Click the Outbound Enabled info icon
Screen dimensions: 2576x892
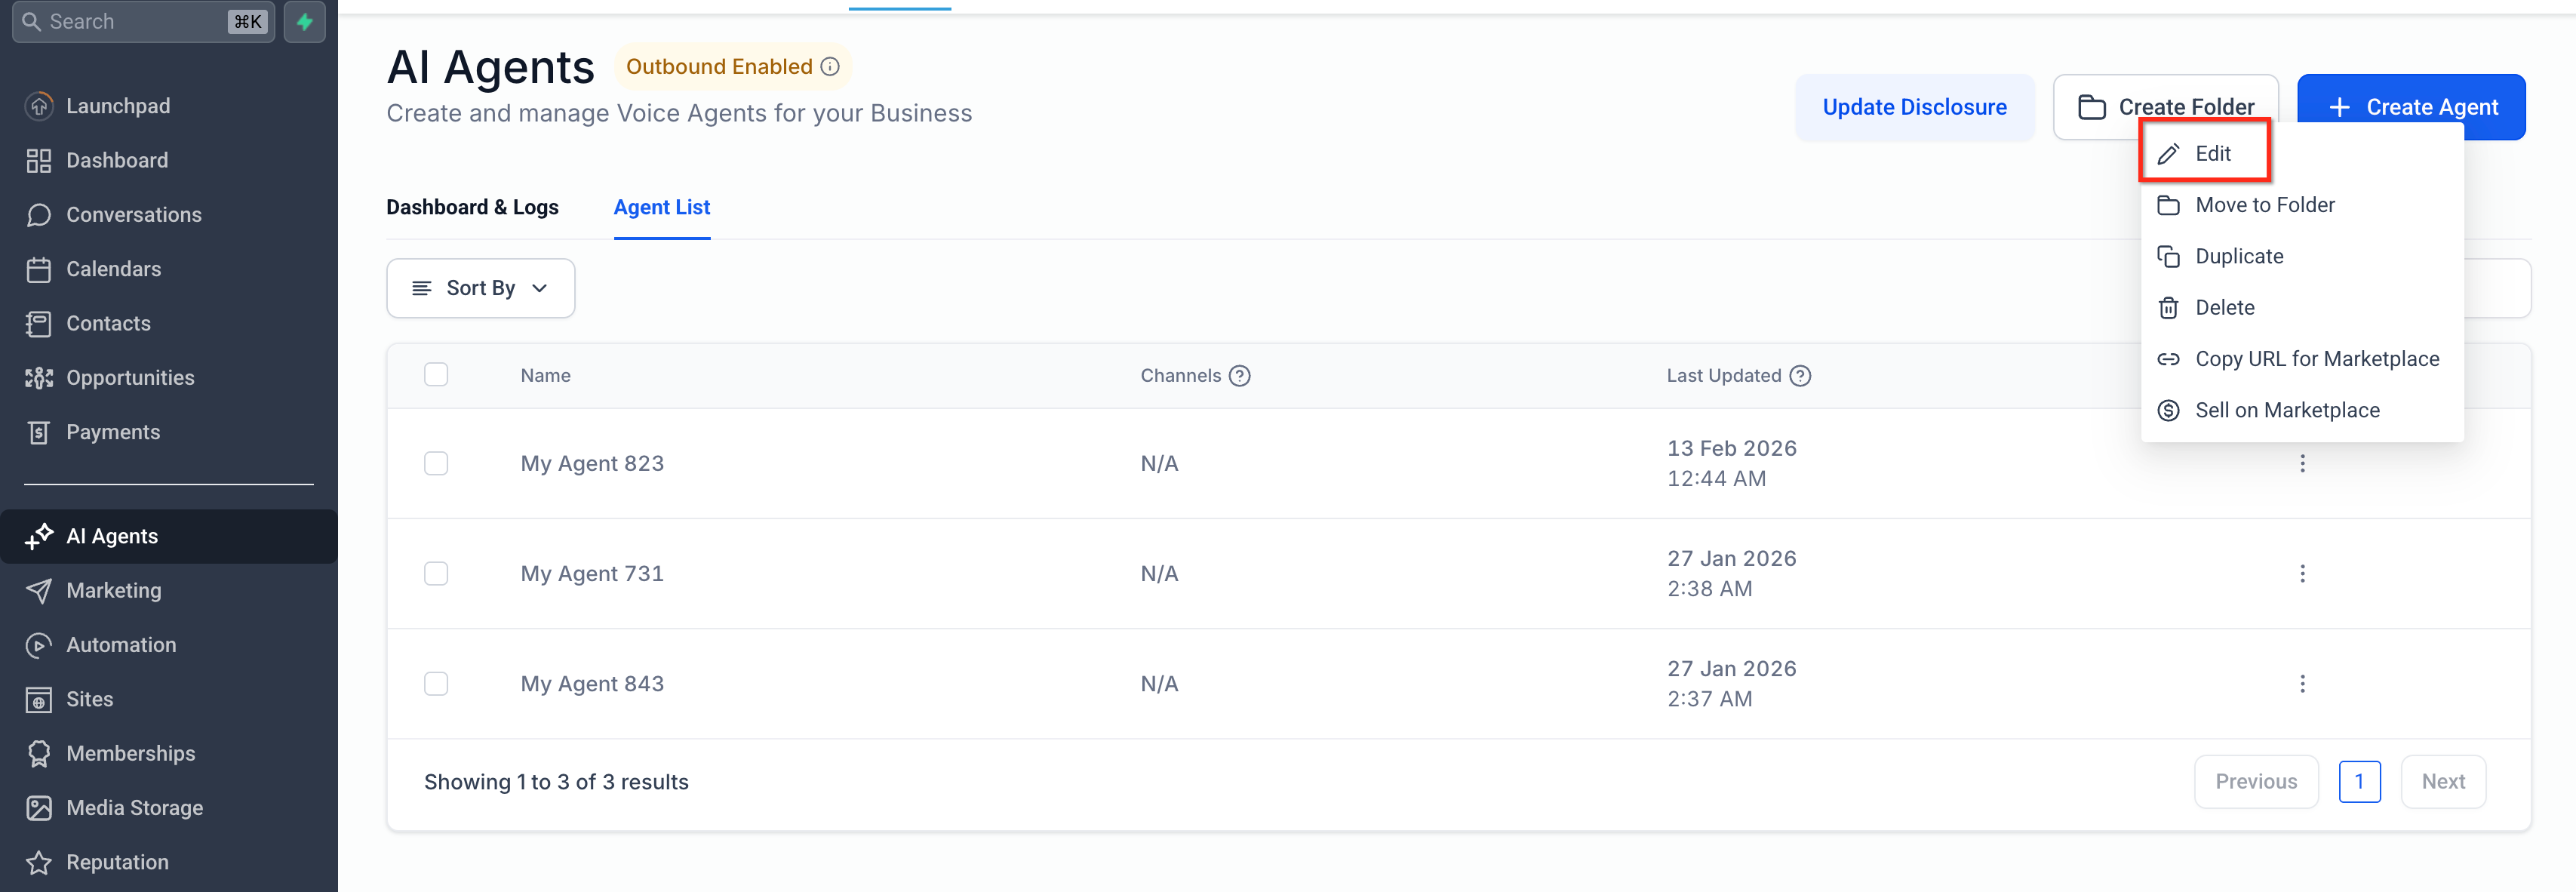click(830, 67)
